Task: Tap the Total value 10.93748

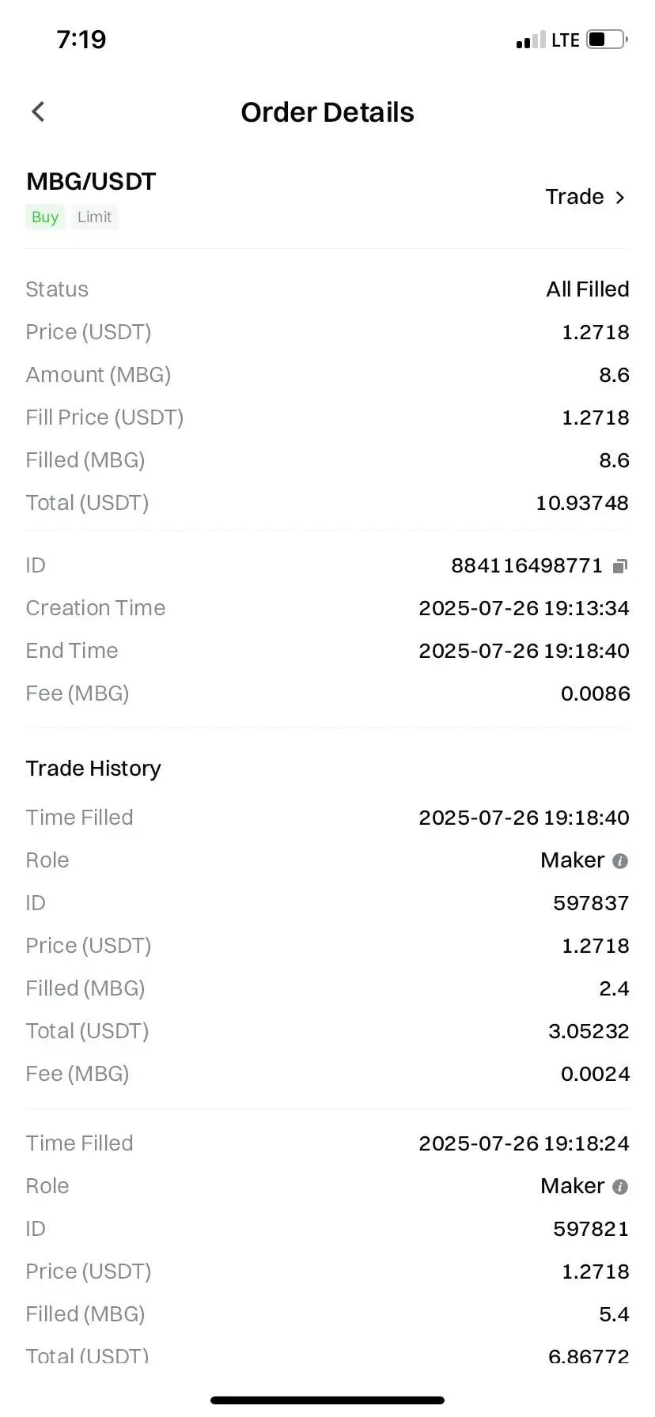Action: 582,503
